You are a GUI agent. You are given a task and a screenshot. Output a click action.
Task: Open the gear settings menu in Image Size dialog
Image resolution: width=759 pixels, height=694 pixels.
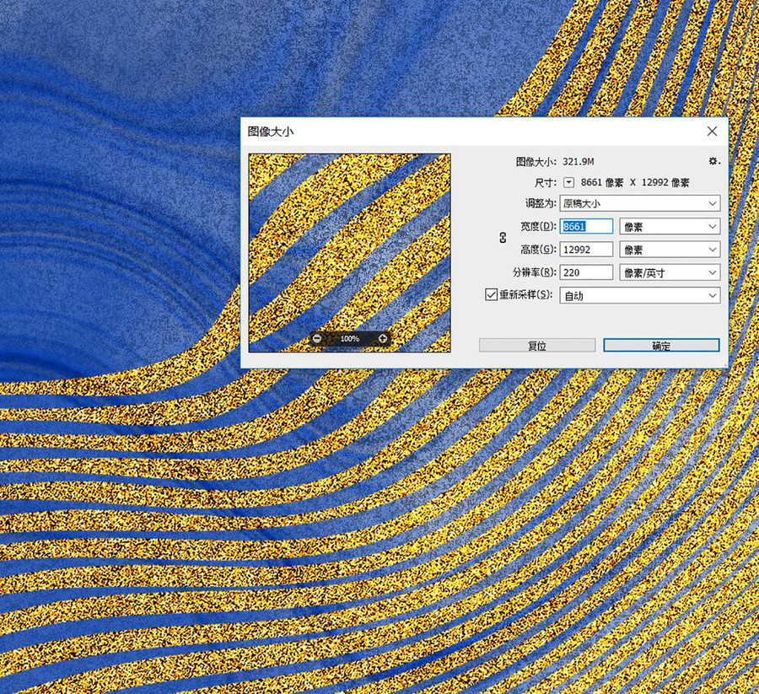tap(714, 161)
